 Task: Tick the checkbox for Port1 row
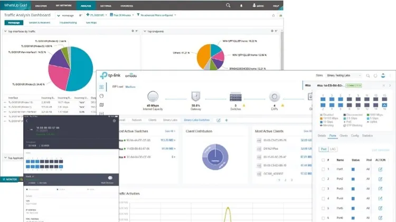click(x=323, y=169)
